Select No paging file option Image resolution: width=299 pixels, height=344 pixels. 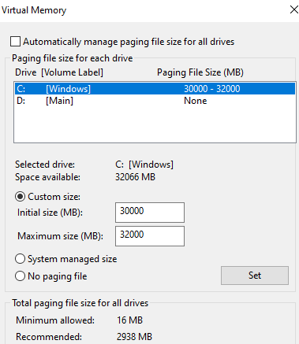click(x=20, y=276)
